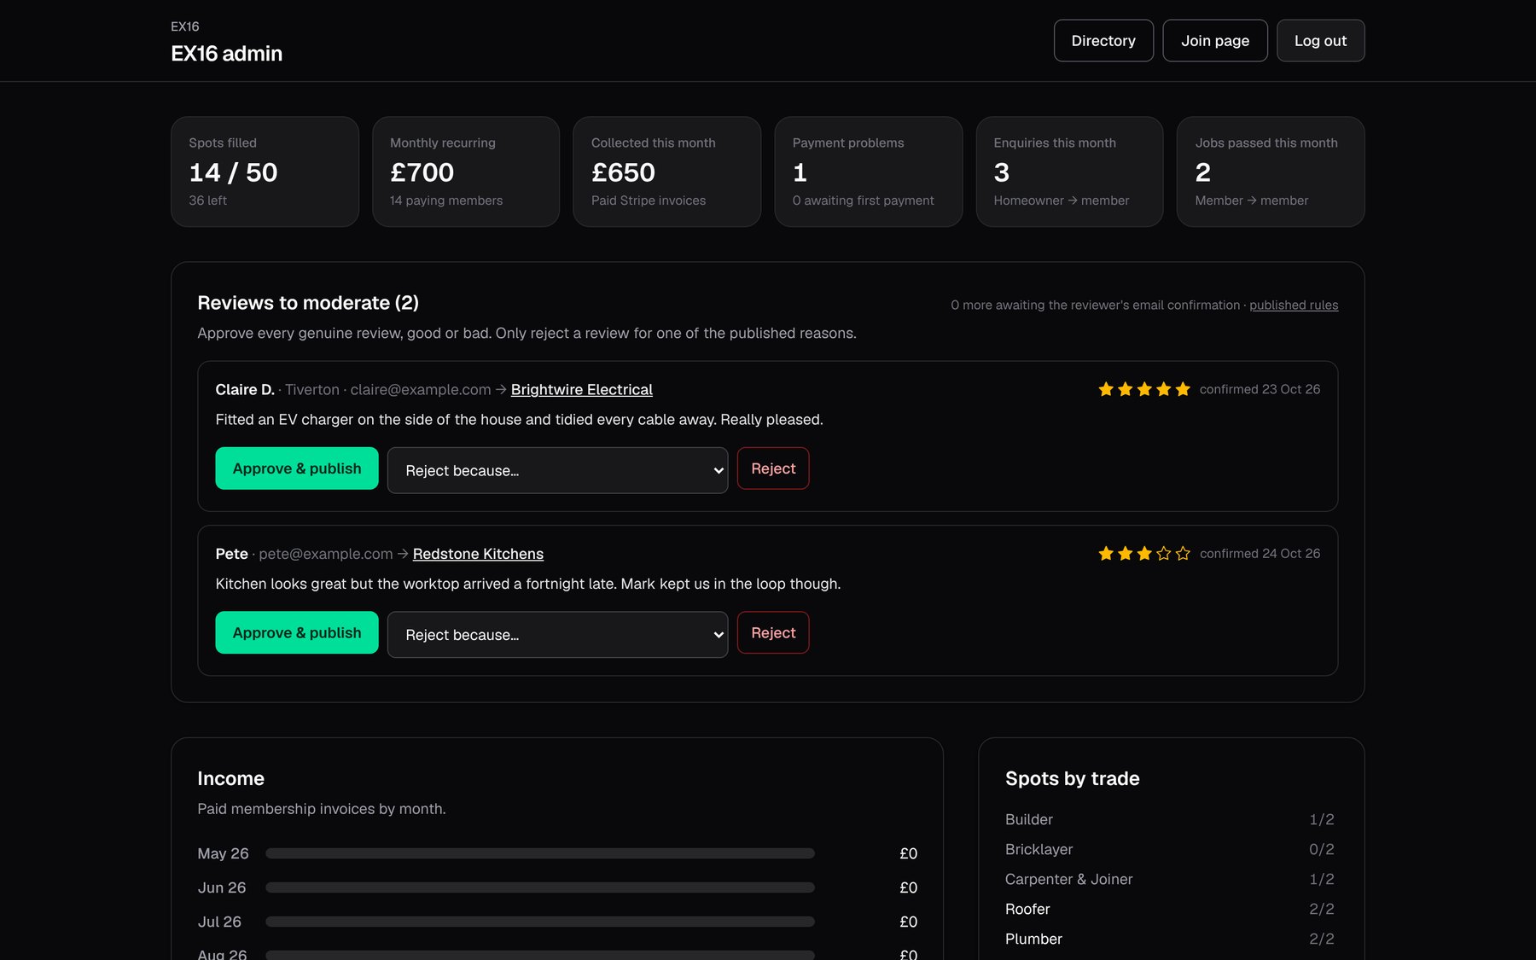The width and height of the screenshot is (1536, 960).
Task: Click the Carpenter & Joiner trade row
Action: 1171,879
